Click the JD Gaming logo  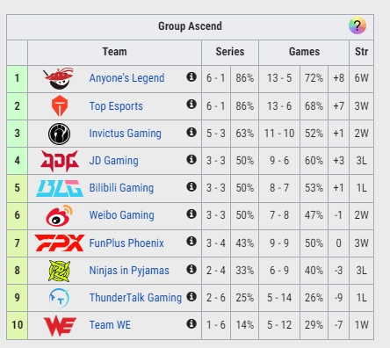tap(60, 161)
